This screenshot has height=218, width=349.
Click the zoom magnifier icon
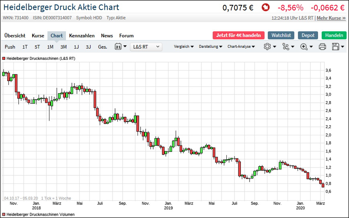(x=306, y=47)
